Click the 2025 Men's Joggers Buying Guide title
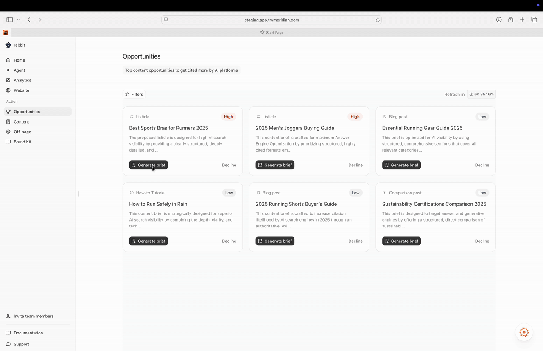Image resolution: width=543 pixels, height=351 pixels. (295, 128)
